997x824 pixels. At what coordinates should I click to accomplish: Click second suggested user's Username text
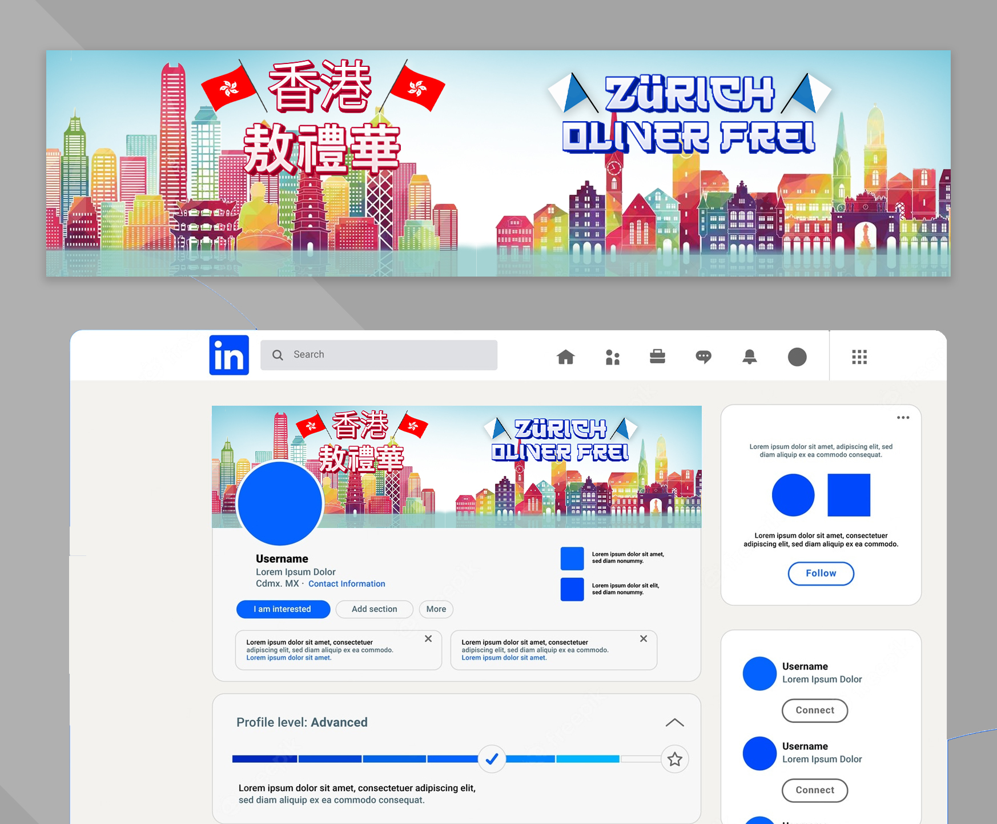[805, 746]
